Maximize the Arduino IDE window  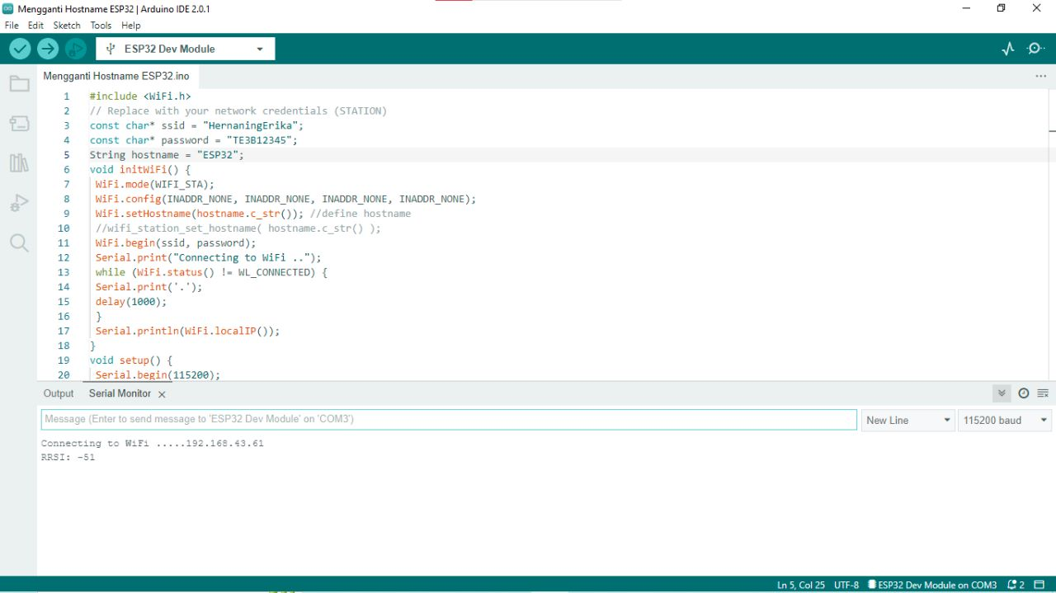(1001, 8)
